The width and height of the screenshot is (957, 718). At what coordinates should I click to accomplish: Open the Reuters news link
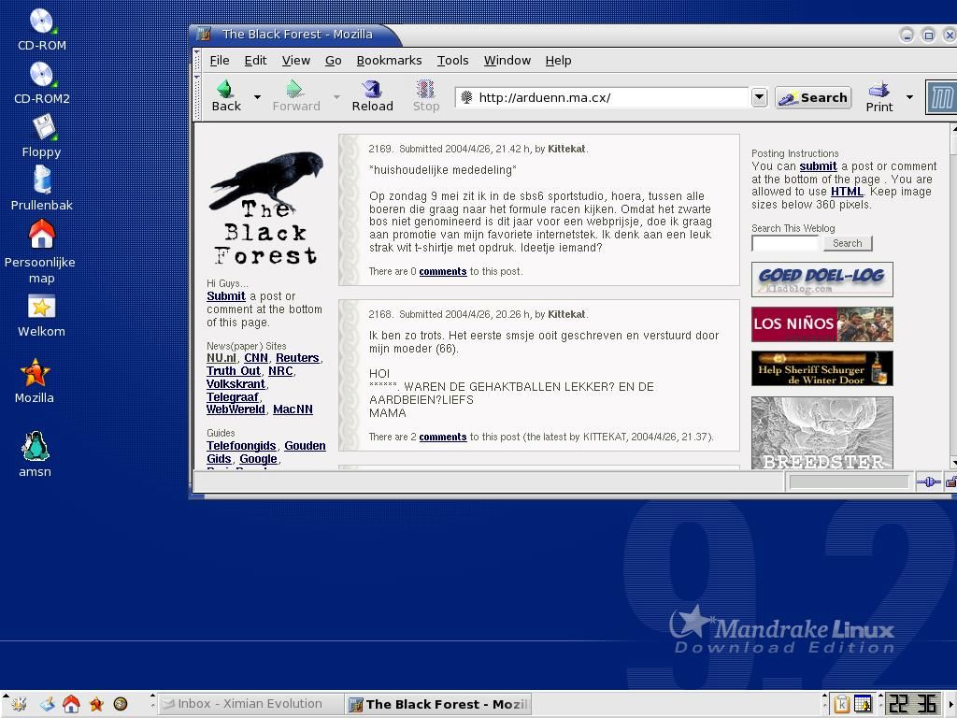297,358
